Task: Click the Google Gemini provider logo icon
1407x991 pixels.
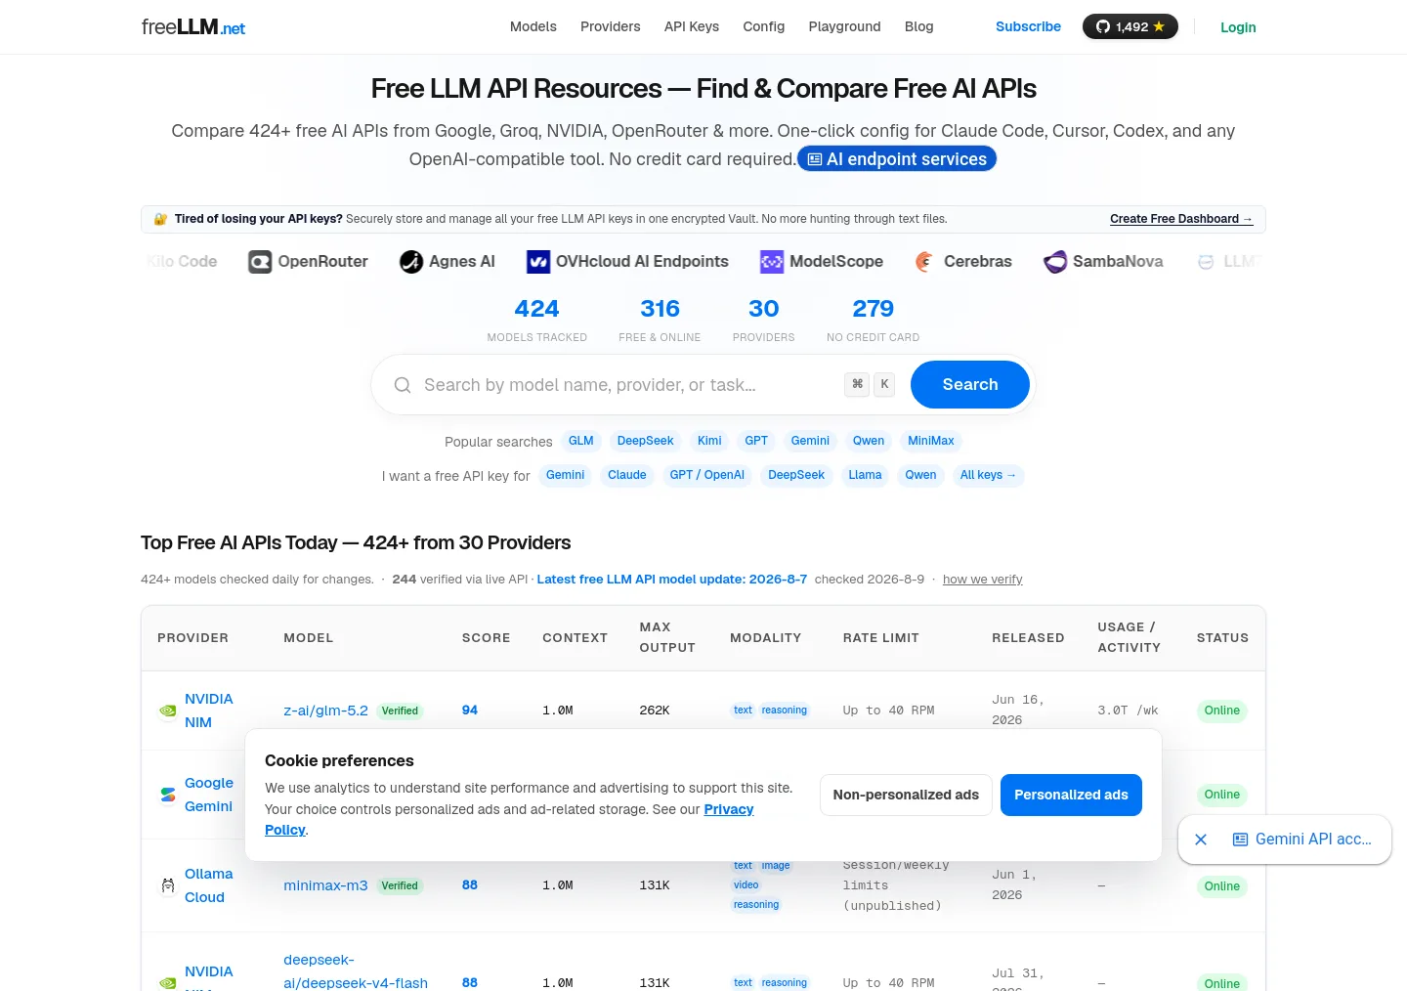Action: 168,795
